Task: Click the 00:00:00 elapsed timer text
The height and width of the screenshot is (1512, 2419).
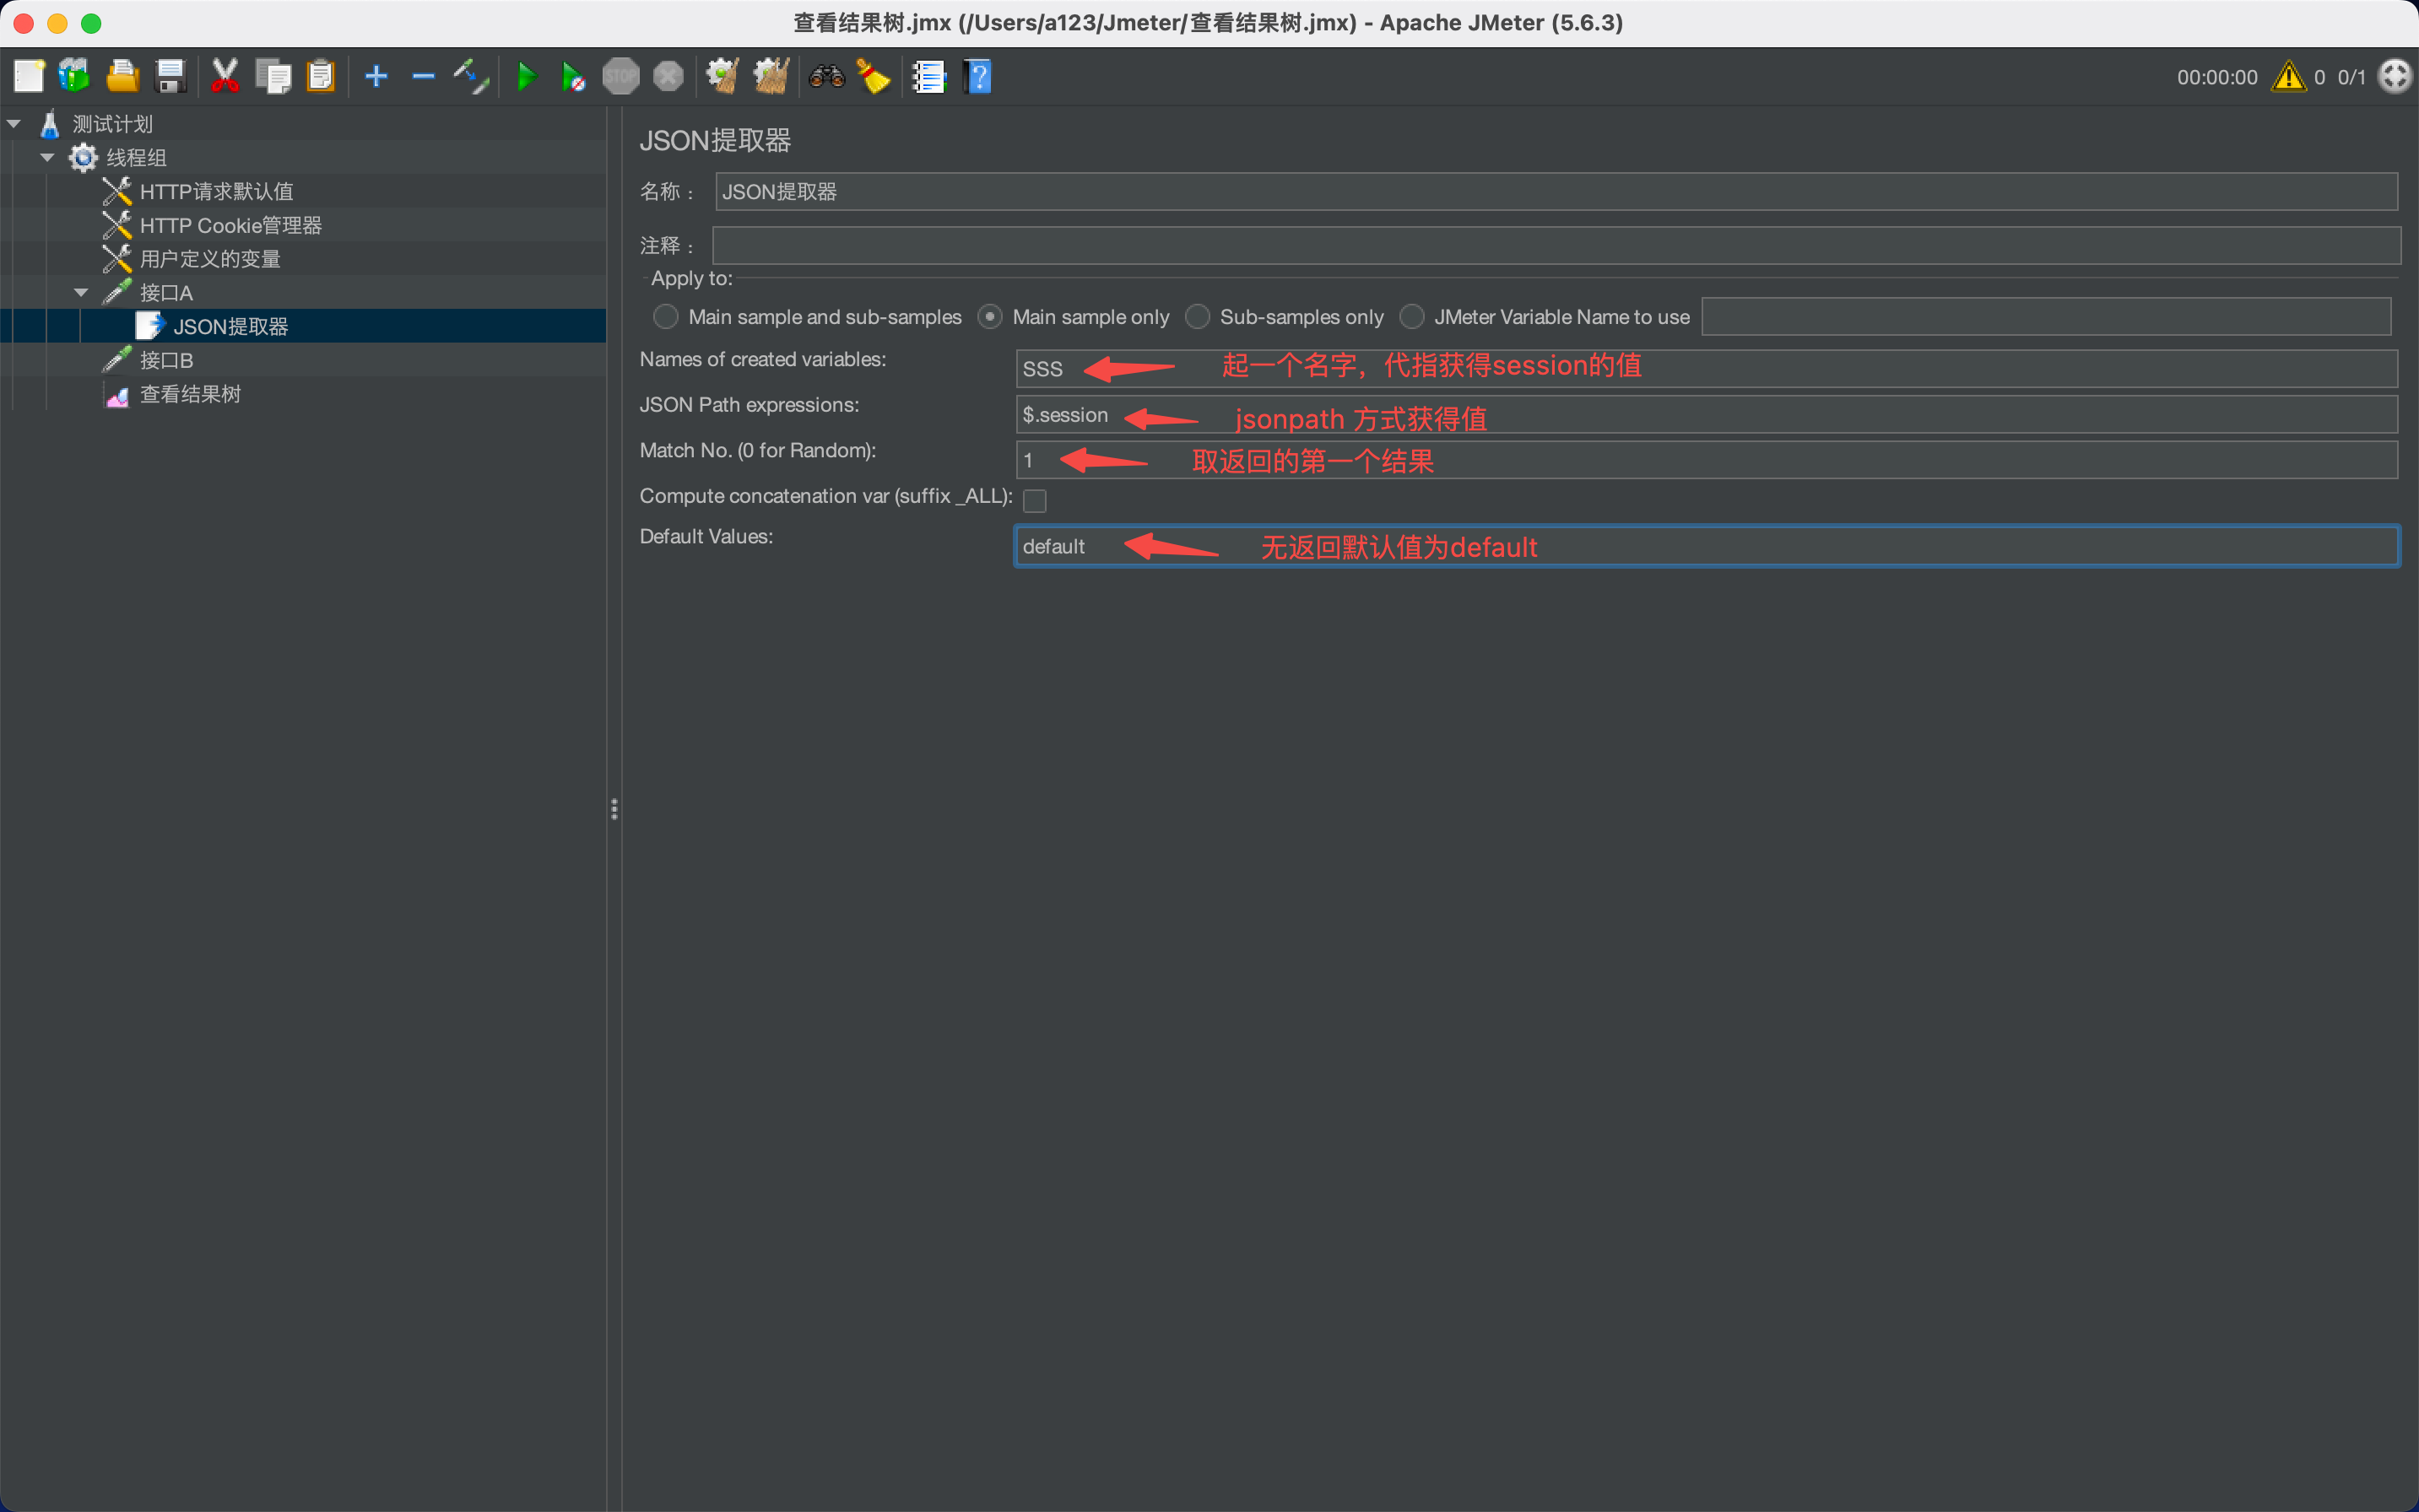Action: click(2217, 77)
